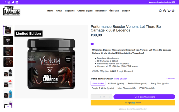Open the Twitter social icon
The image size is (179, 112).
(x=13, y=2)
